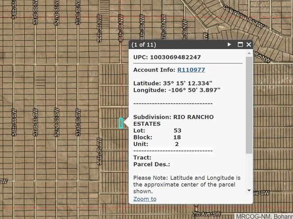Click the Subdivision RIO RANCHO ESTATES text
The image size is (293, 219).
(x=174, y=120)
